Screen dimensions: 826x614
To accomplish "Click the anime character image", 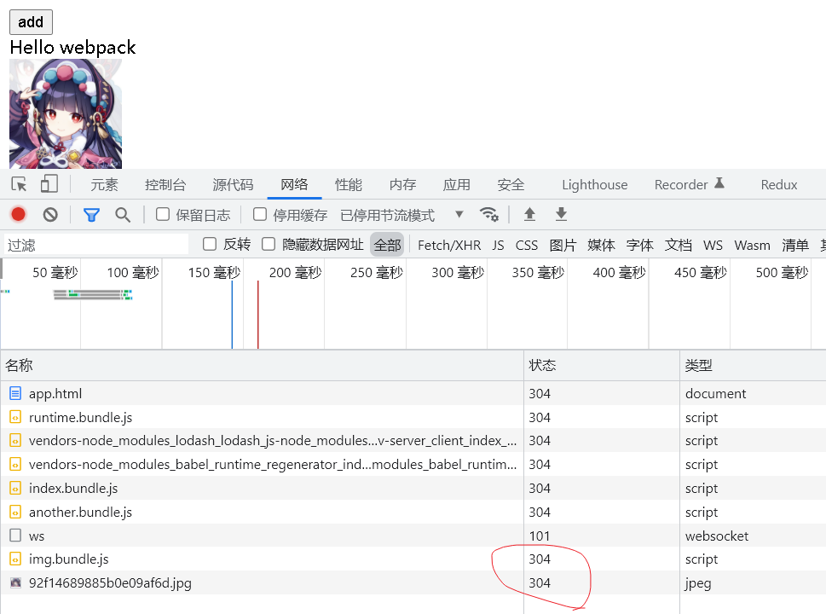I will pos(66,113).
